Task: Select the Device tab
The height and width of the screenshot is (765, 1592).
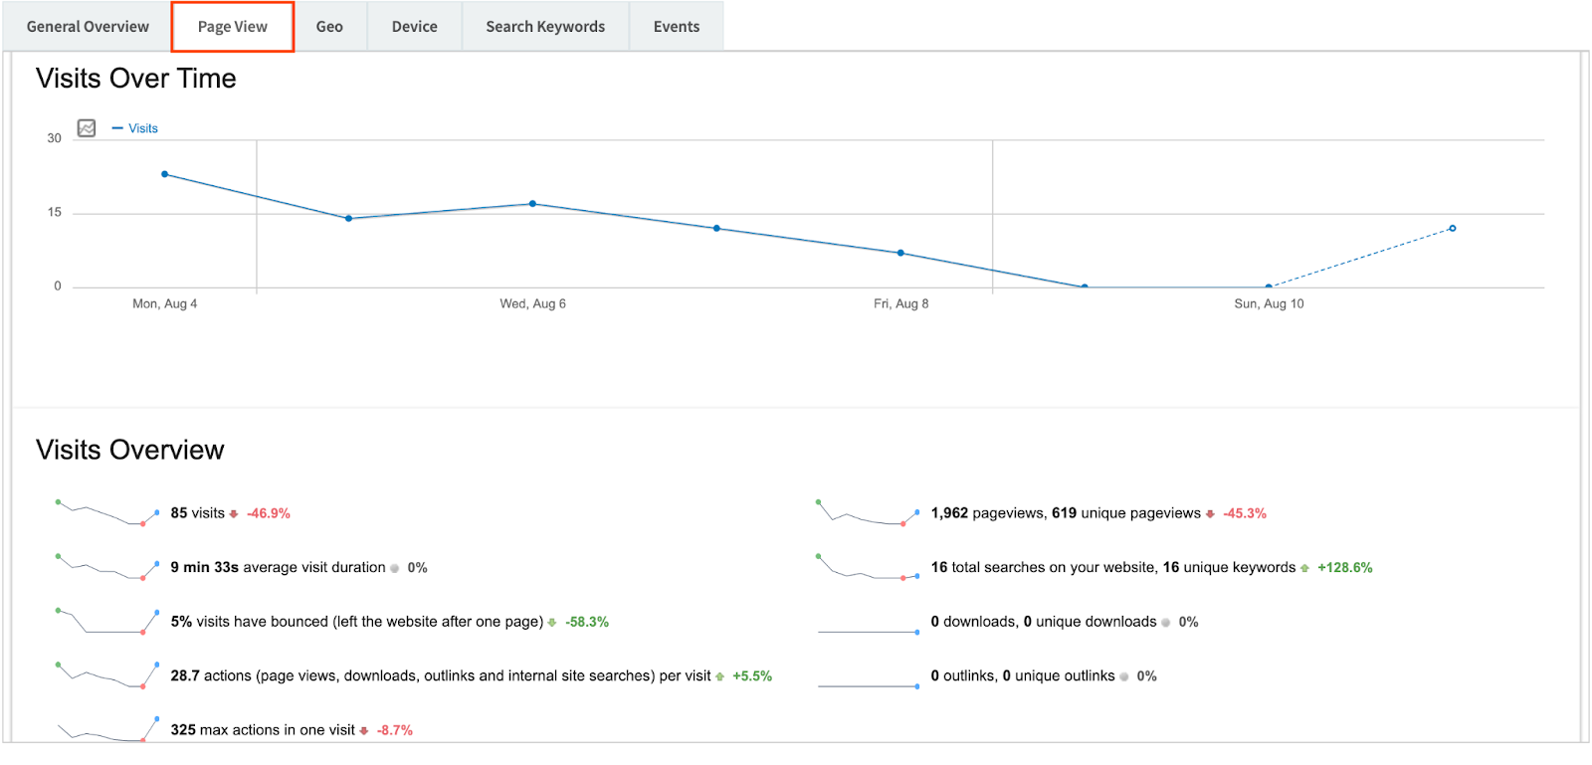Action: 414,27
